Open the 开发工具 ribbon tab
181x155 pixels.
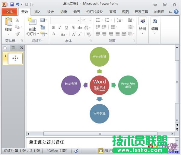[141, 12]
